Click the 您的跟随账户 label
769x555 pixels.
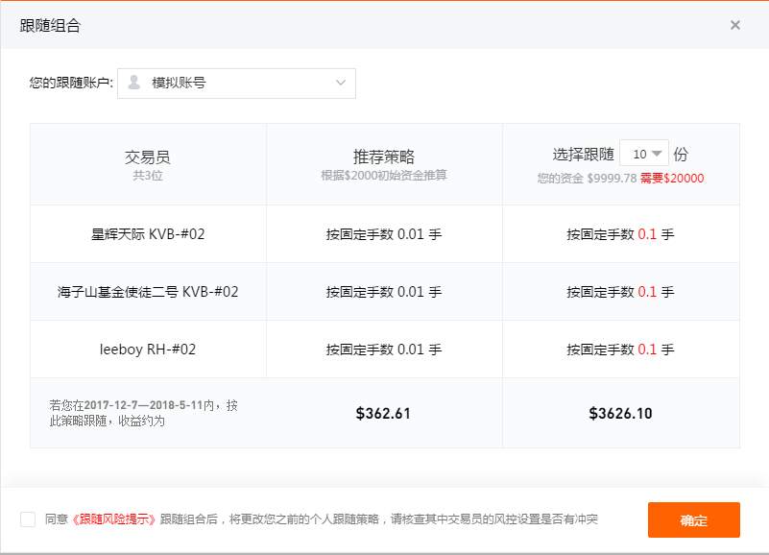click(71, 83)
